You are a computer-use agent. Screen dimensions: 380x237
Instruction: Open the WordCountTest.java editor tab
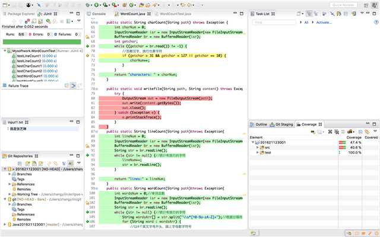(x=173, y=14)
